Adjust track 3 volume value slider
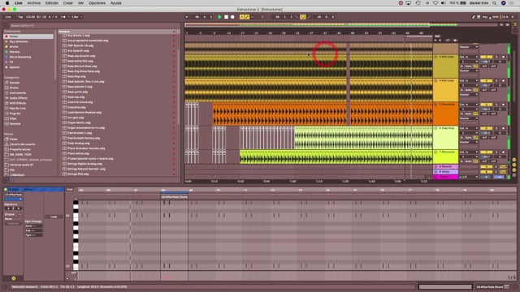 tap(486, 62)
